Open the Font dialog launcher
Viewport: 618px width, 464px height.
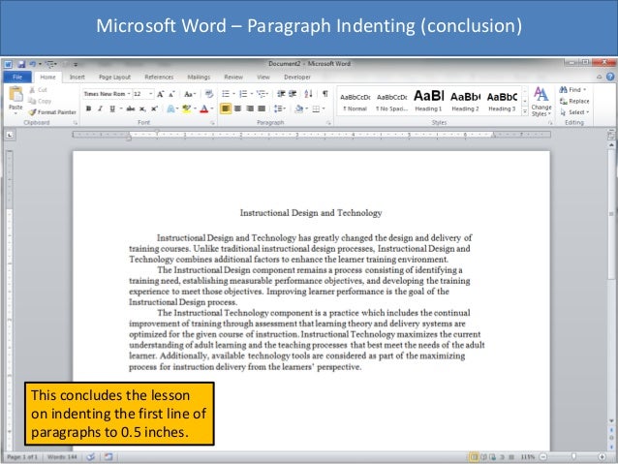[212, 123]
